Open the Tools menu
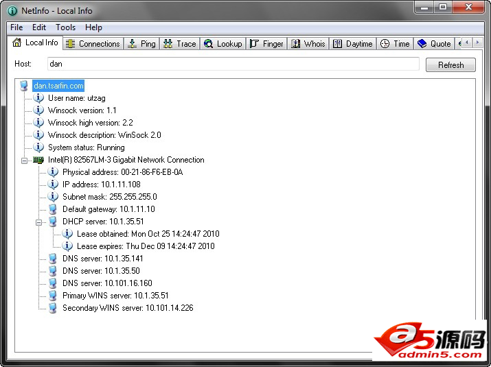 click(x=65, y=27)
